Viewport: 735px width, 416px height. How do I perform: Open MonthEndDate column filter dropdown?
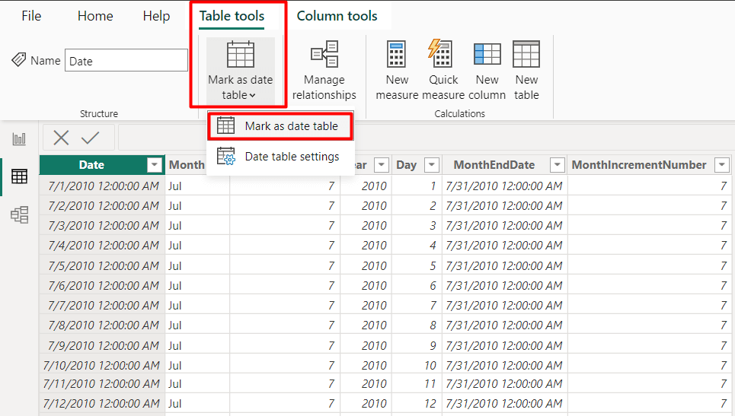(557, 165)
